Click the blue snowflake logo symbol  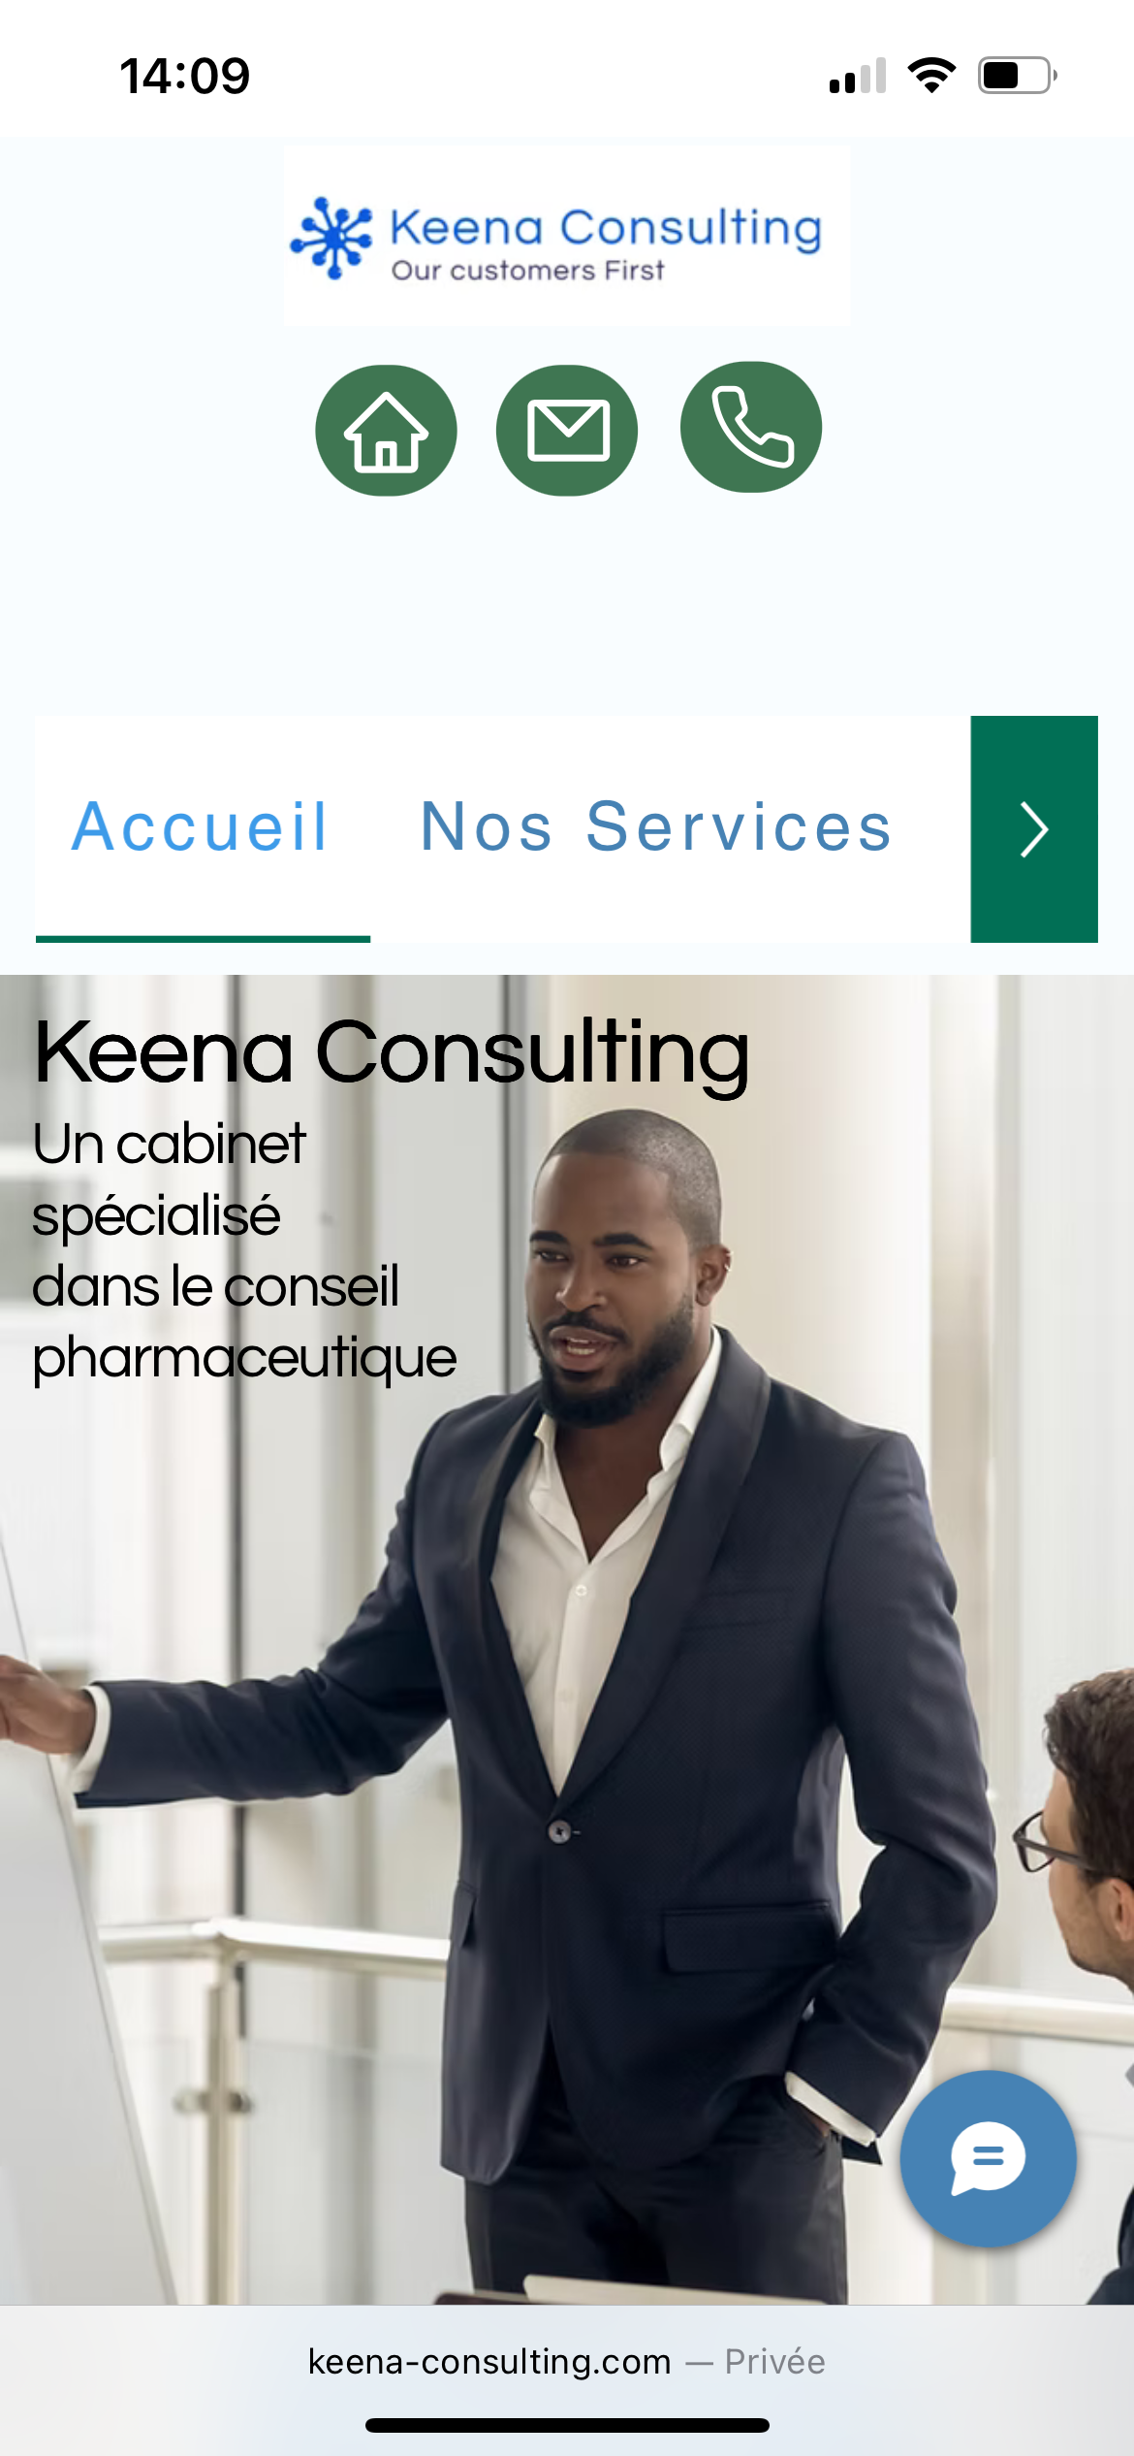[331, 238]
